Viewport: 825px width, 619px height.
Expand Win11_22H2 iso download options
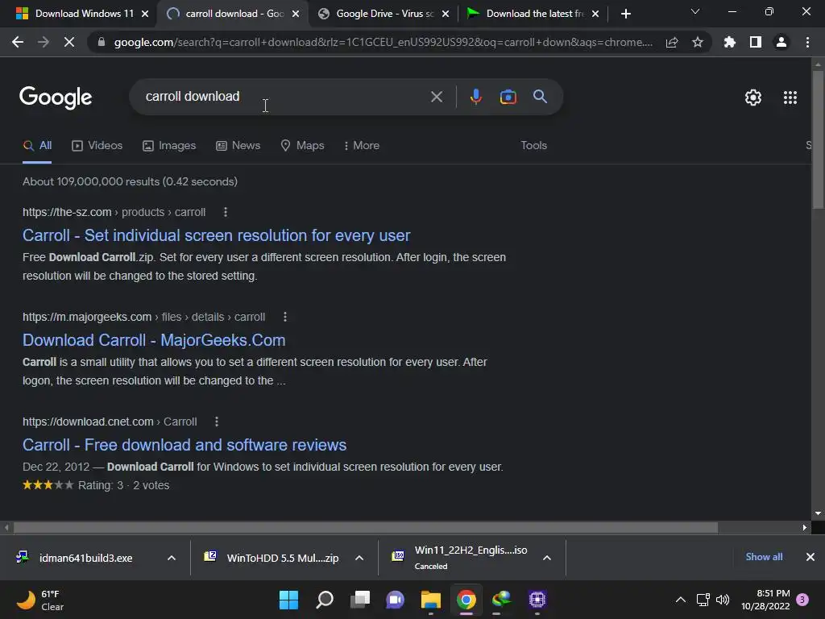pos(547,558)
